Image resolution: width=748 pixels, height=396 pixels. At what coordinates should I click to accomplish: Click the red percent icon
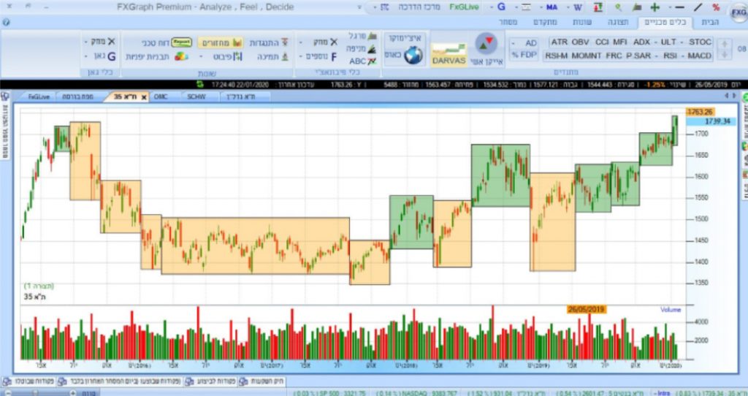716,7
